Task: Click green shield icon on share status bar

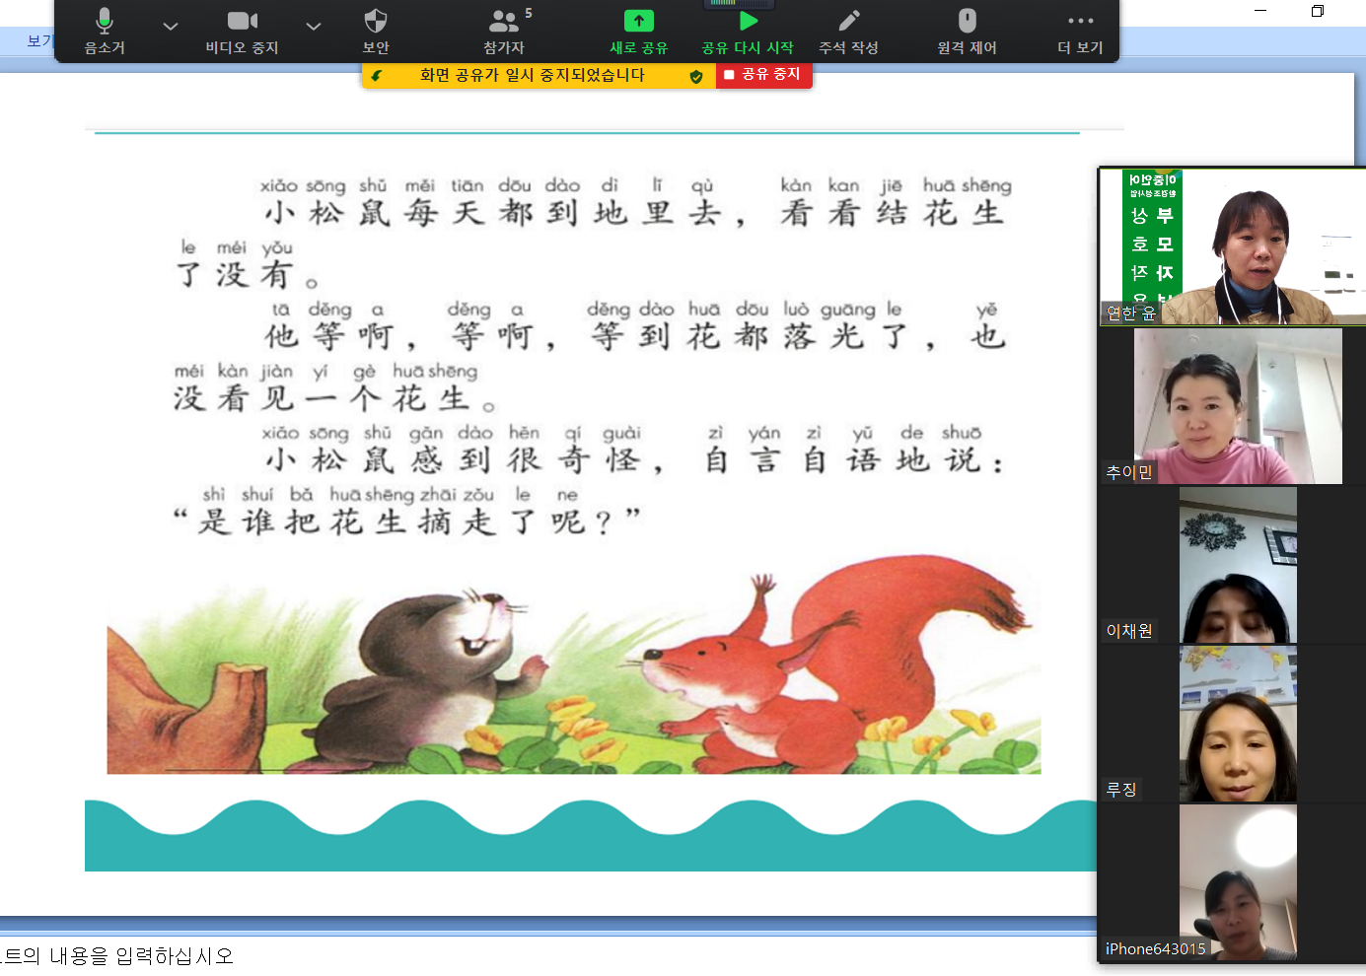Action: 696,76
